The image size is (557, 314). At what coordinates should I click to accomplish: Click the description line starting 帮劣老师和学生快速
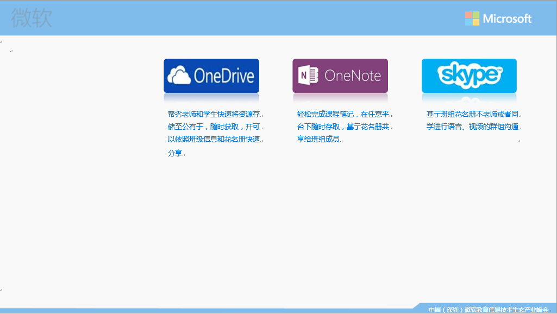(x=214, y=114)
